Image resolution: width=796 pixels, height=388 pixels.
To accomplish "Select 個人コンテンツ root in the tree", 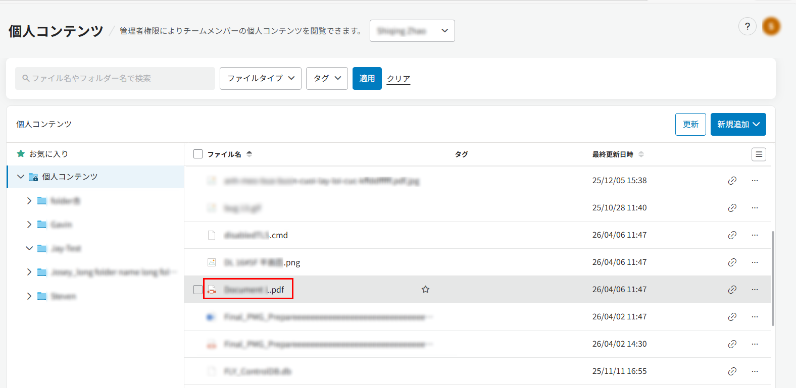I will (70, 177).
